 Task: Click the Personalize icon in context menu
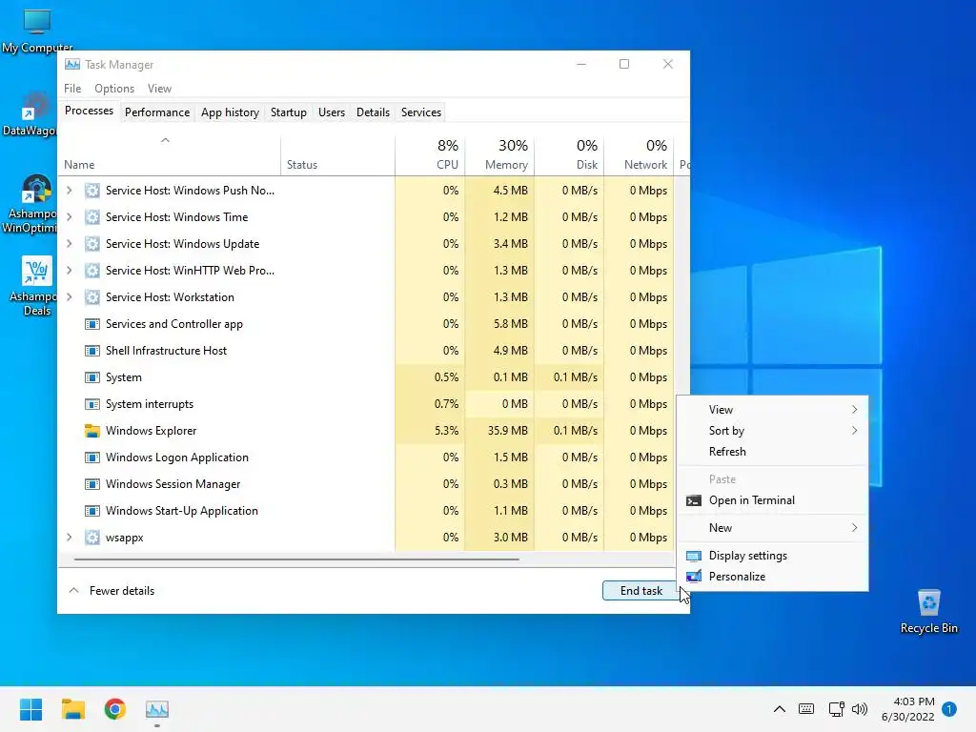pos(694,577)
